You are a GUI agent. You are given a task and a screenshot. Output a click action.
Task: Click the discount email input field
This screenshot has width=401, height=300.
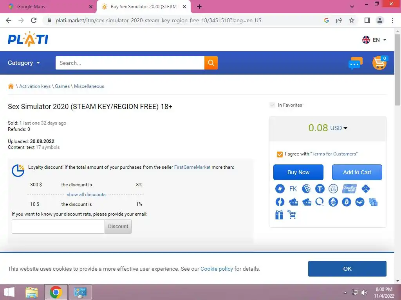tap(58, 226)
